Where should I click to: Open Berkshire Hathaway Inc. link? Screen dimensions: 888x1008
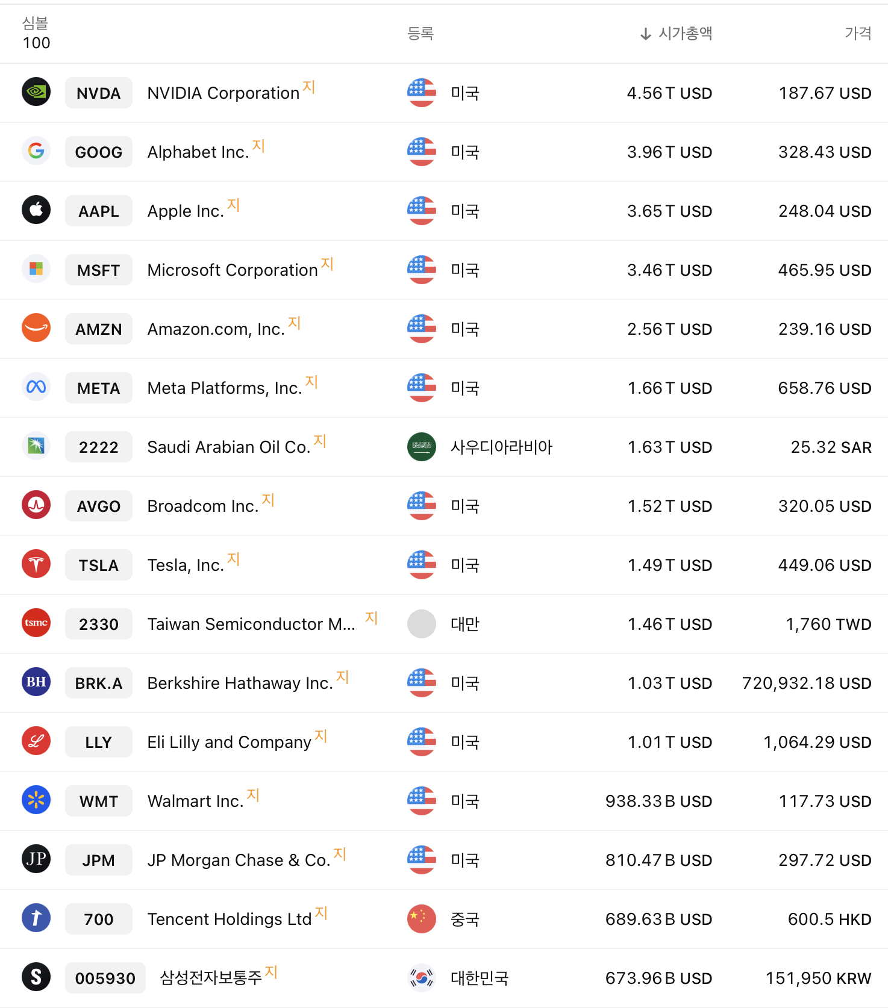[x=240, y=683]
